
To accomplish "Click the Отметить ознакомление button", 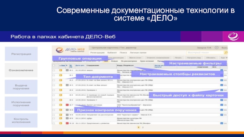I will coord(158,58).
